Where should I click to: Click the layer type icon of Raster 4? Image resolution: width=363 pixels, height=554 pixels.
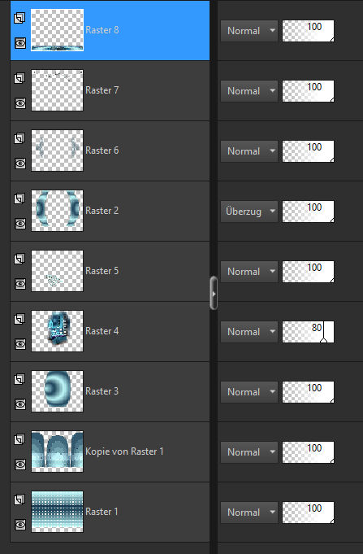19,319
